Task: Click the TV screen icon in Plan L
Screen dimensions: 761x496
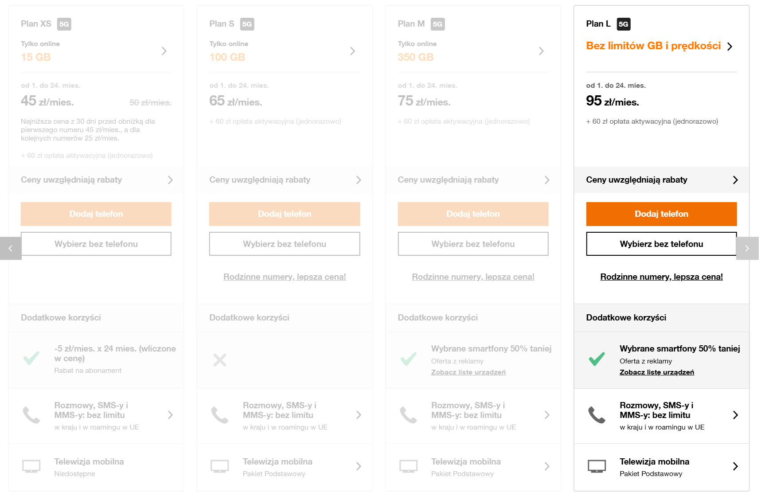Action: (597, 466)
